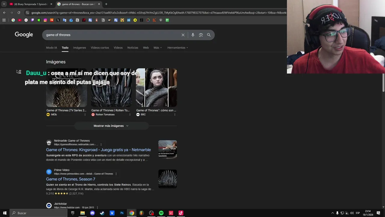Open TikTok app from the taskbar

click(181, 213)
